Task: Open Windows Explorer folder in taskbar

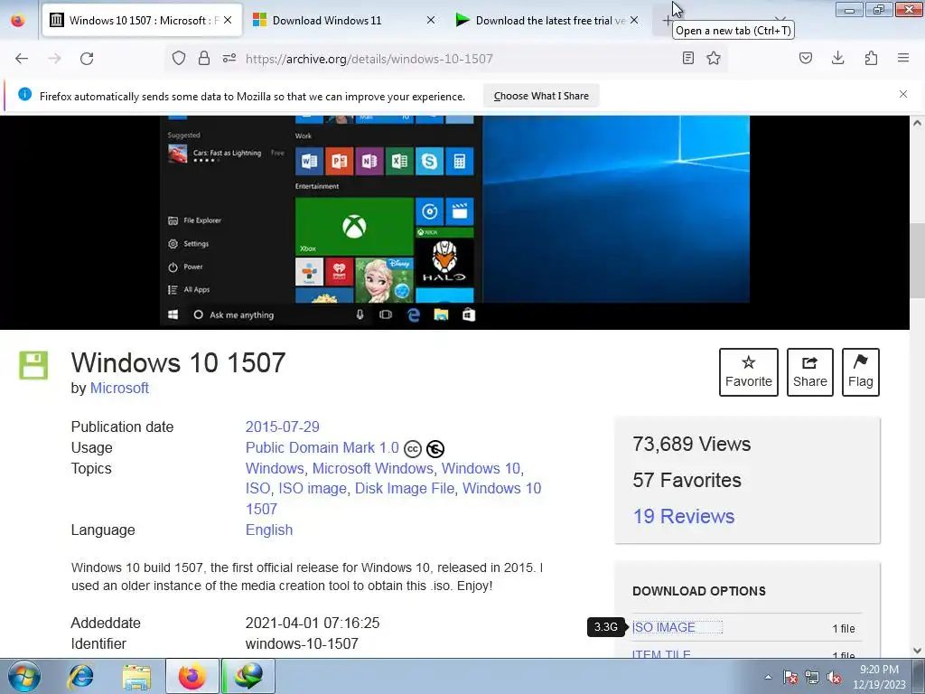Action: click(x=136, y=676)
